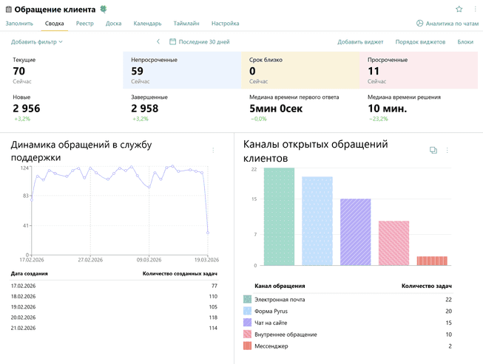Switch to the Реестр tab
This screenshot has width=483, height=364.
pyautogui.click(x=84, y=24)
